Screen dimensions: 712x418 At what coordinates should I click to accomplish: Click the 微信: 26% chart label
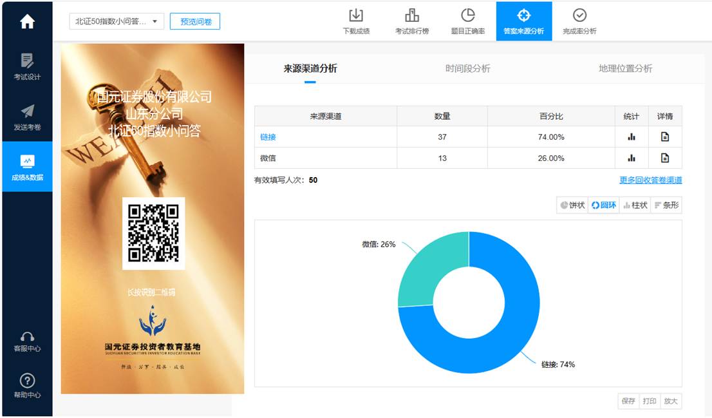coord(379,245)
